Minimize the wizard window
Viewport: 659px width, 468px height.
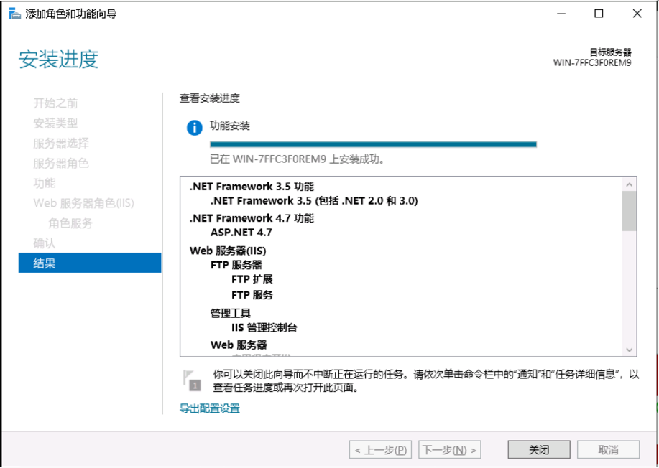[x=561, y=14]
